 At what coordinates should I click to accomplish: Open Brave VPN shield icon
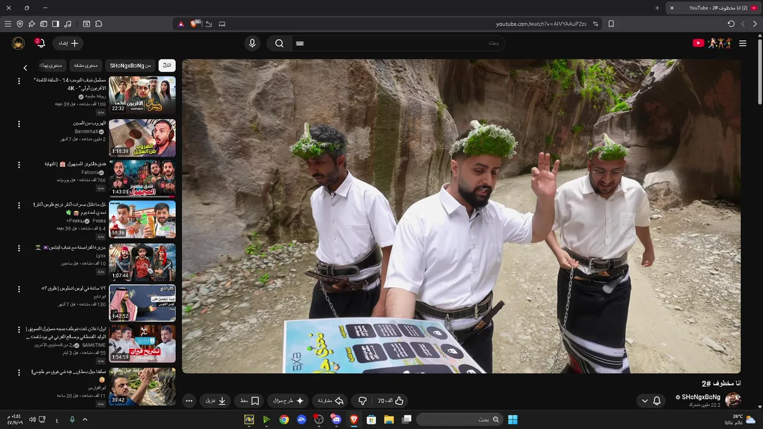(20, 24)
